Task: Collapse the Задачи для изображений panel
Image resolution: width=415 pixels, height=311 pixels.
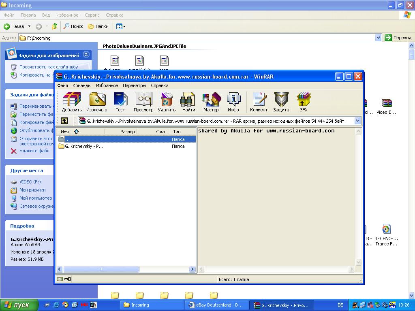Action: pyautogui.click(x=86, y=55)
